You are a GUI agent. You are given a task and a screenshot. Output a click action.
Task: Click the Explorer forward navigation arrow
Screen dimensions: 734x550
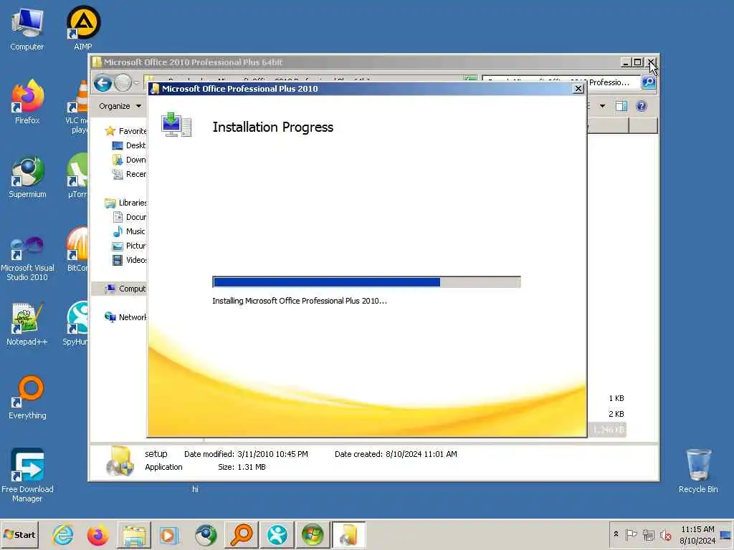pyautogui.click(x=123, y=83)
